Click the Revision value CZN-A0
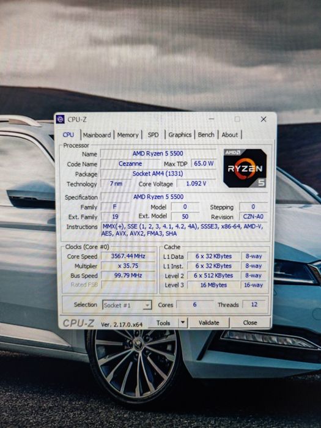 click(x=253, y=216)
